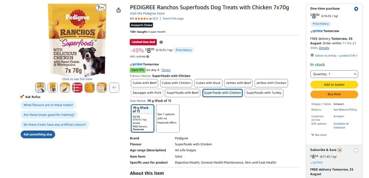This screenshot has height=178, width=369.
Task: Open Visit the Pedigree Store link
Action: click(147, 14)
